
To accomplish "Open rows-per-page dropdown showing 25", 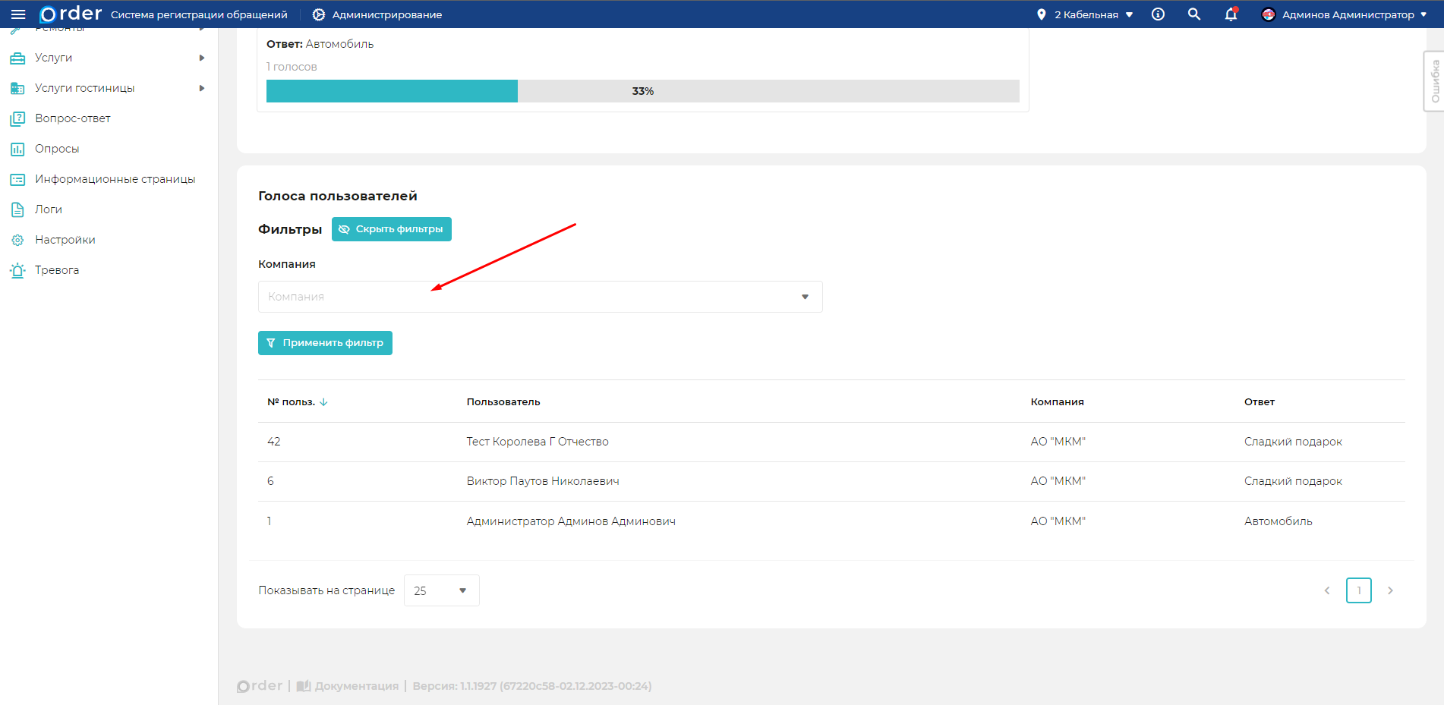I will click(x=441, y=590).
